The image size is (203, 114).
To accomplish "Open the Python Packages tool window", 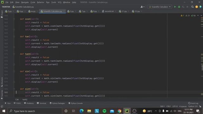I will pos(57,103).
